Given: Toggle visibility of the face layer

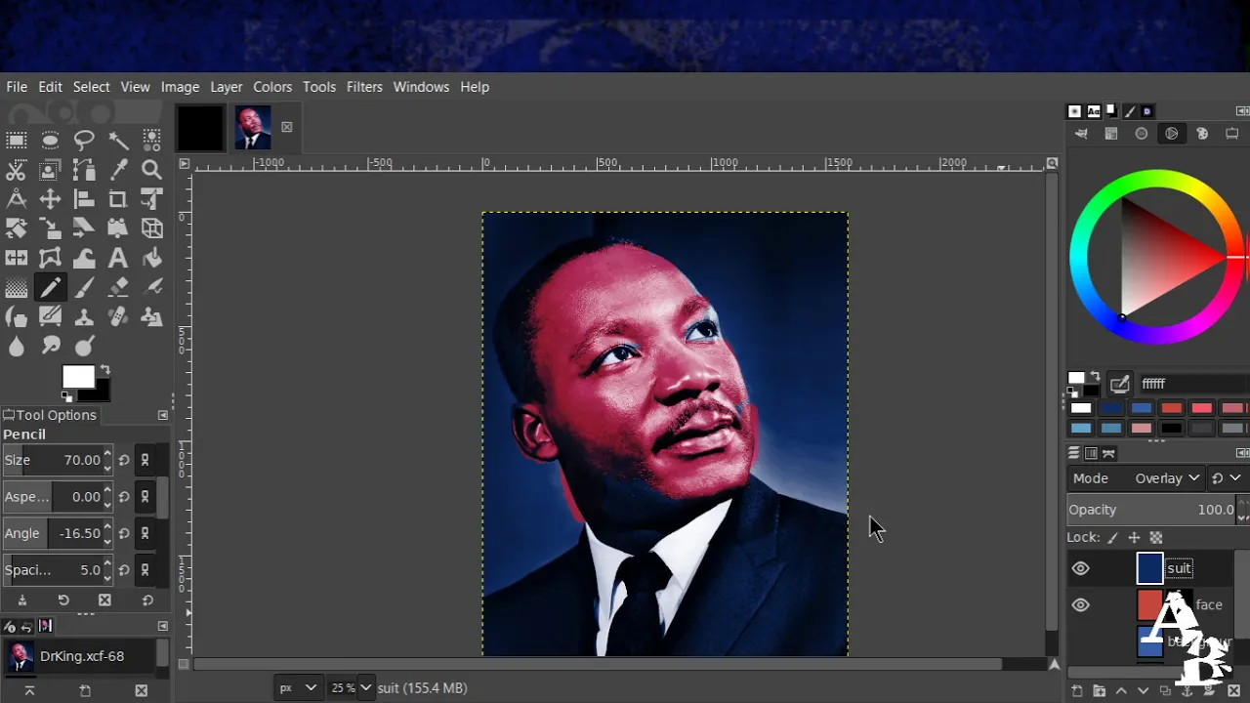Looking at the screenshot, I should pos(1080,604).
